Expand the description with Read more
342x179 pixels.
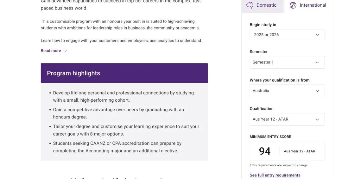(51, 51)
